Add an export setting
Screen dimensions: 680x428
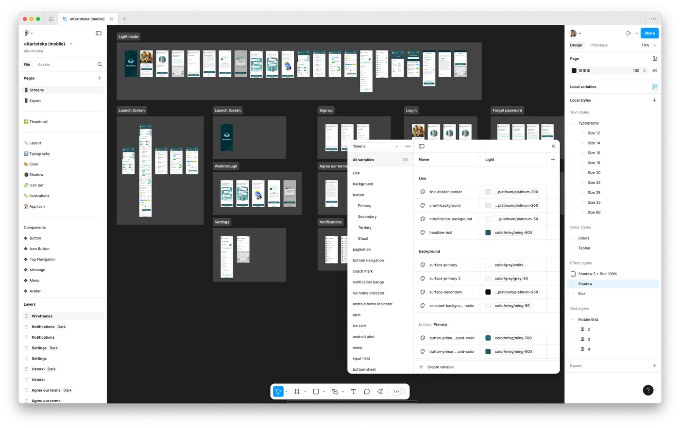click(x=655, y=366)
